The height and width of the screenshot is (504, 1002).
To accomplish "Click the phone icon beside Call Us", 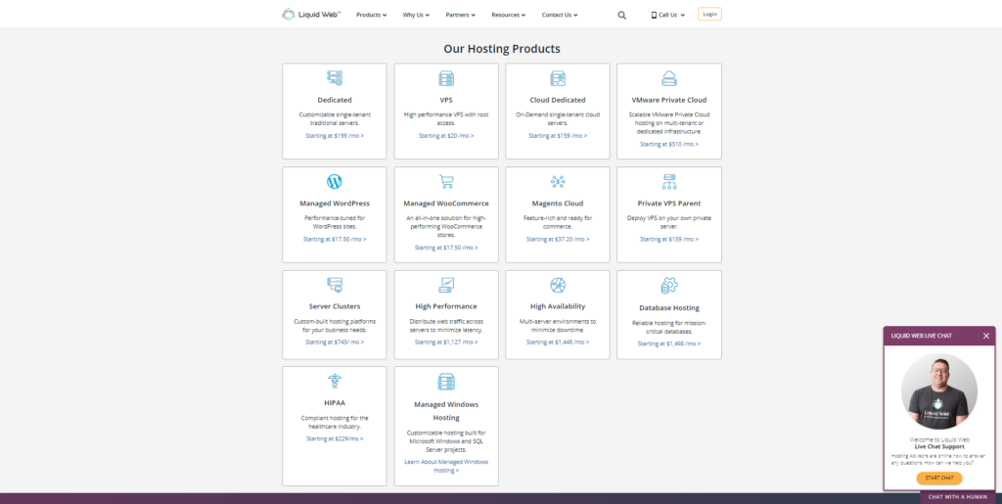I will click(x=654, y=15).
